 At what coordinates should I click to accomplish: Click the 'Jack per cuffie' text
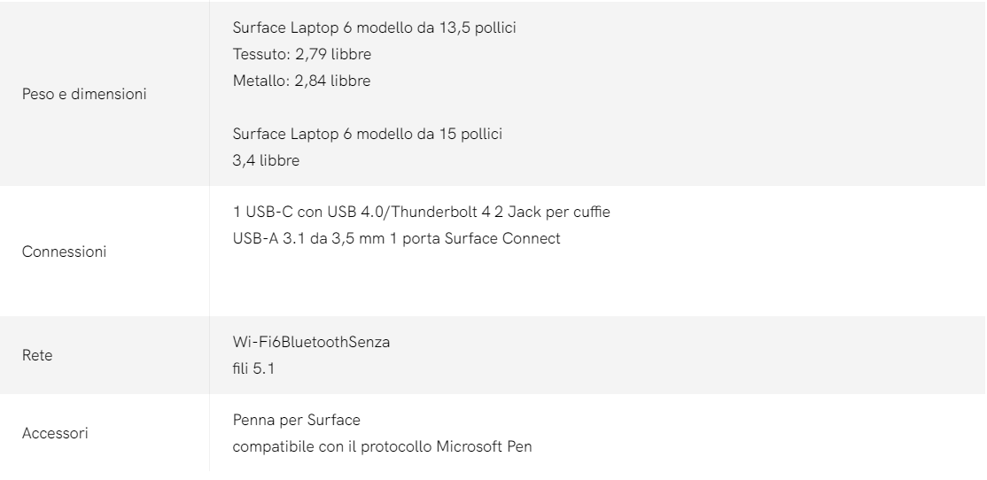pyautogui.click(x=559, y=212)
